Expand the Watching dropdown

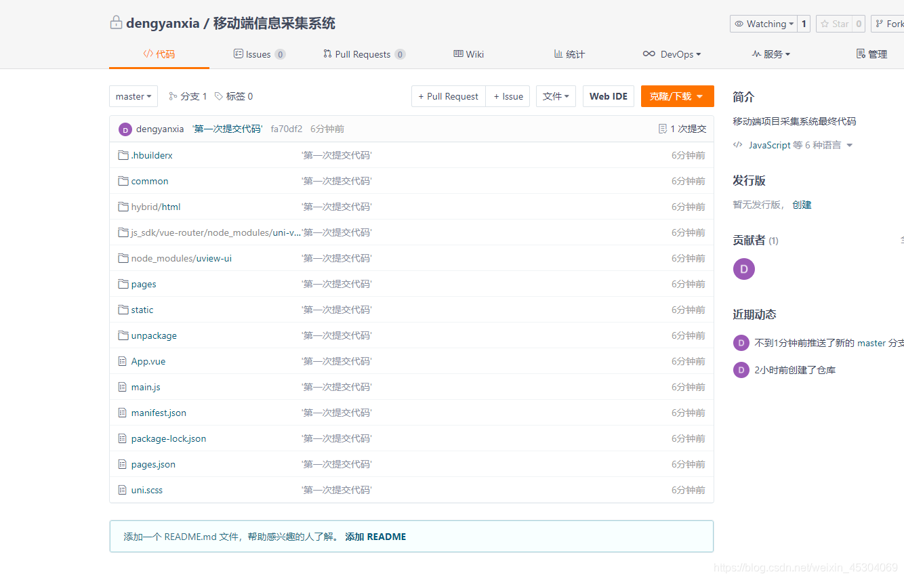pos(764,24)
